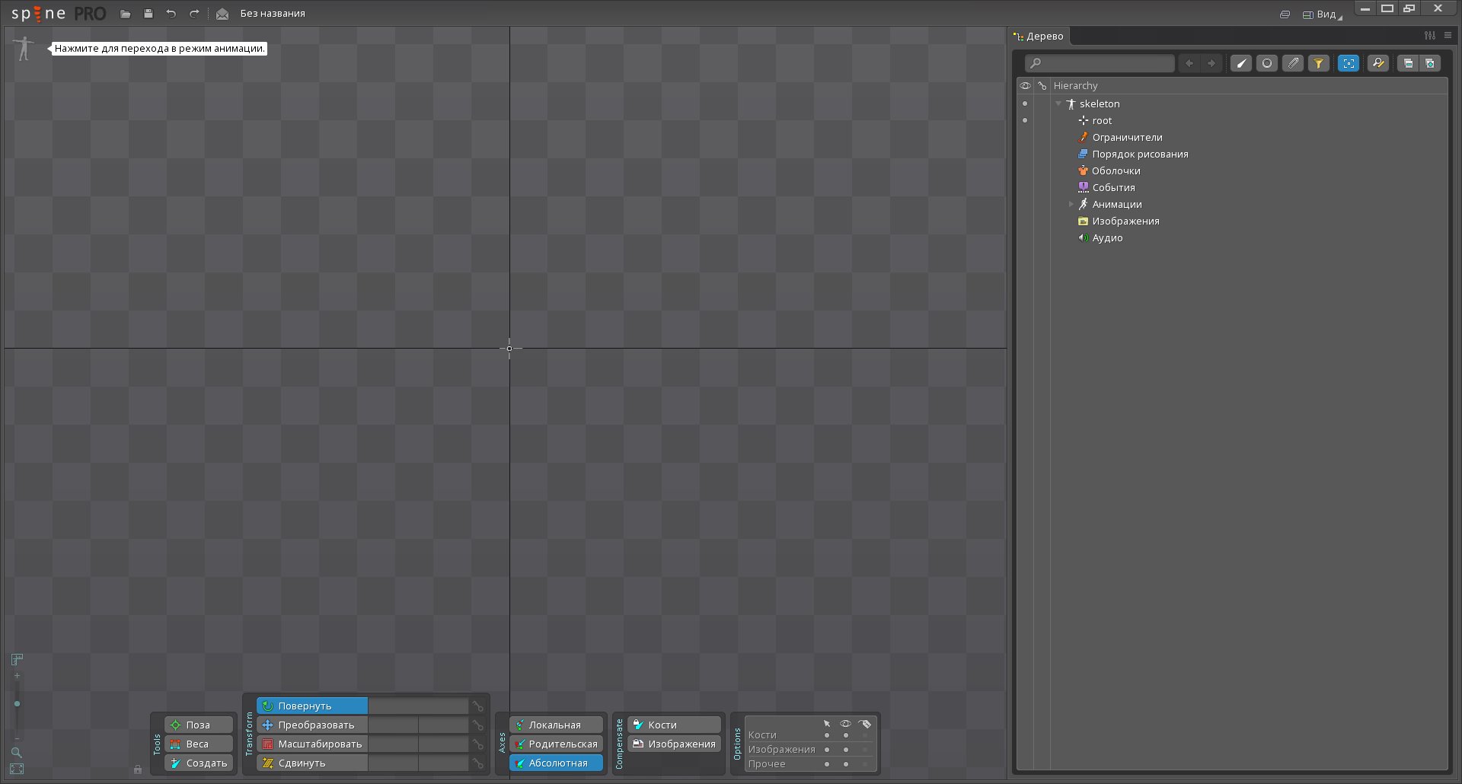
Task: Activate the Преобразовать tool
Action: (312, 725)
